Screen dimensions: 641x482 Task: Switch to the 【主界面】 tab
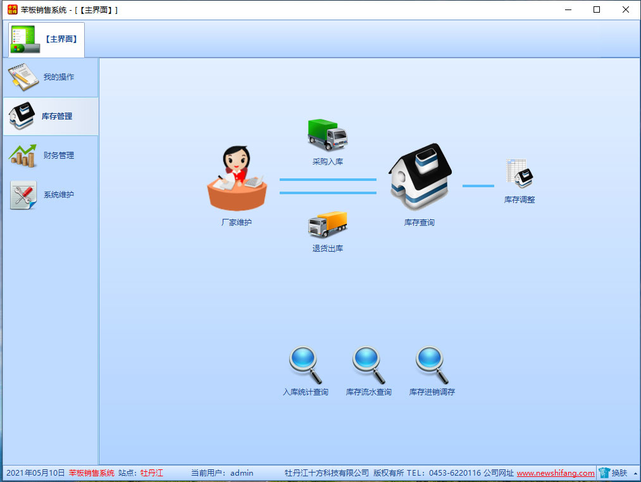point(47,39)
